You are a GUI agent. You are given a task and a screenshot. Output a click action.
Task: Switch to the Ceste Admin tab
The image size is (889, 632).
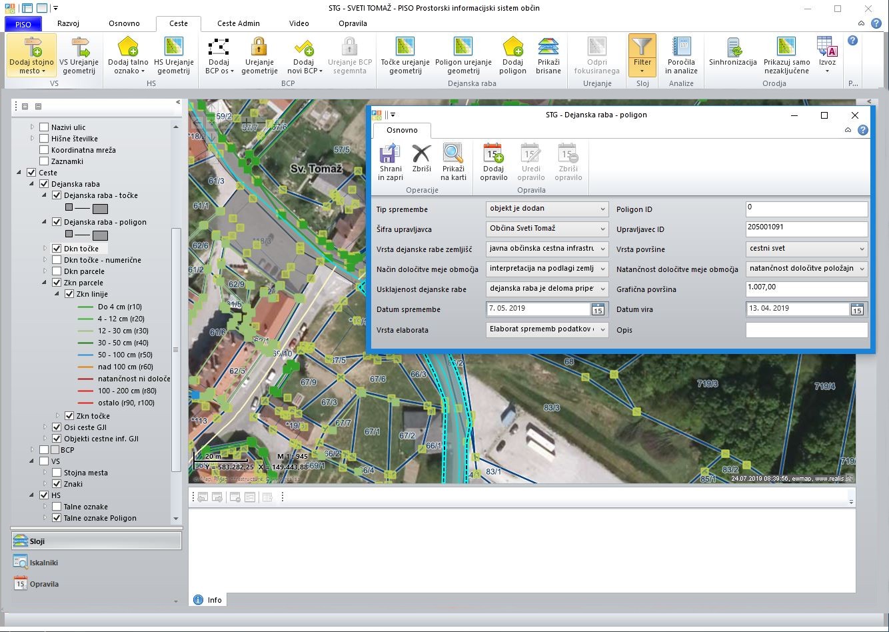point(238,23)
